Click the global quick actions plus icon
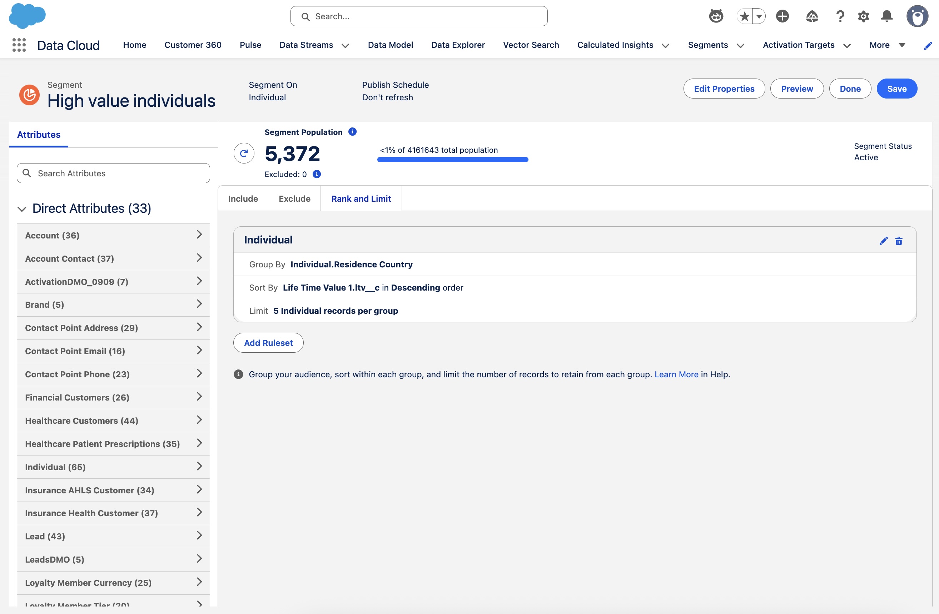The width and height of the screenshot is (939, 614). click(783, 16)
